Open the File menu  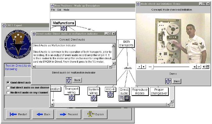(x=53, y=10)
